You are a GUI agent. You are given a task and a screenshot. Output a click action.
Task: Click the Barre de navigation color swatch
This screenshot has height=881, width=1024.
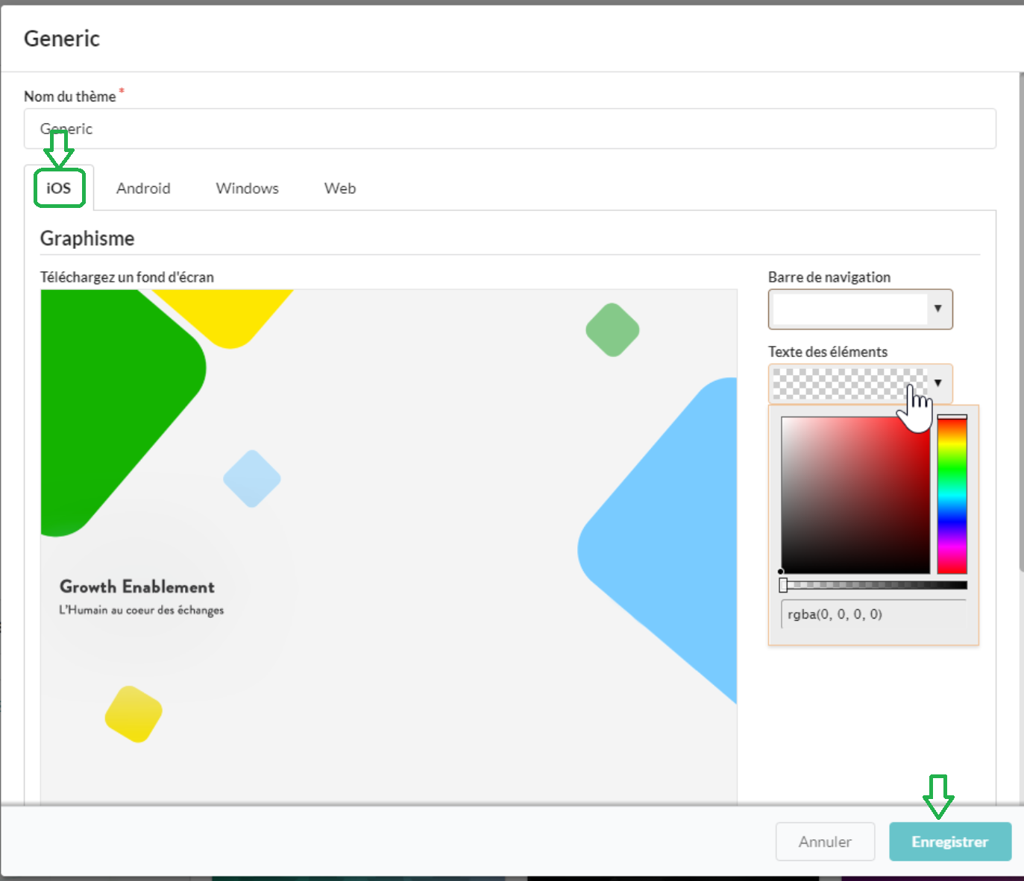point(850,309)
